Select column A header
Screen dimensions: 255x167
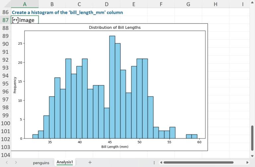[25, 4]
